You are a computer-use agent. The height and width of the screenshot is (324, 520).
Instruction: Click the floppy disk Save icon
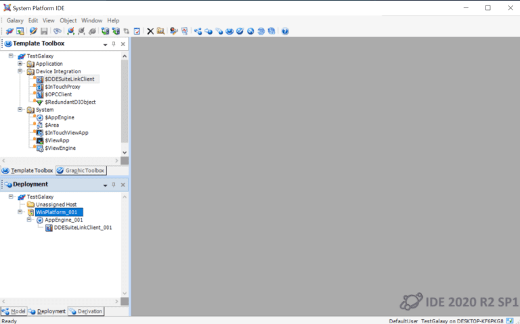(44, 31)
